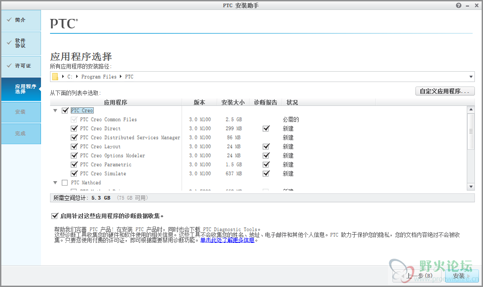This screenshot has height=287, width=483.
Task: Open the help question mark icon
Action: pos(459,5)
